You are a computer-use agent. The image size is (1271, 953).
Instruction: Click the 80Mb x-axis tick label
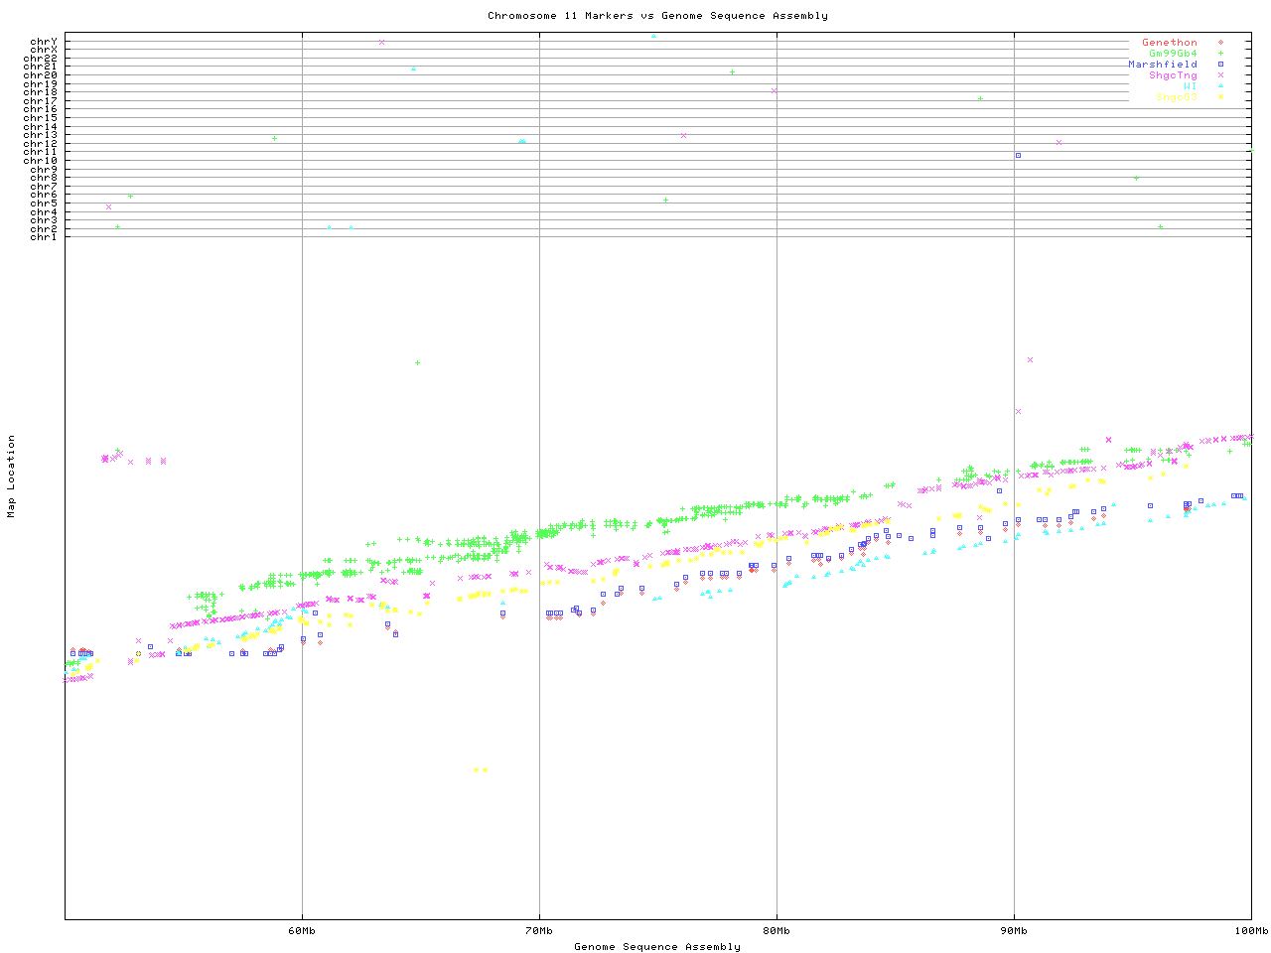click(777, 931)
